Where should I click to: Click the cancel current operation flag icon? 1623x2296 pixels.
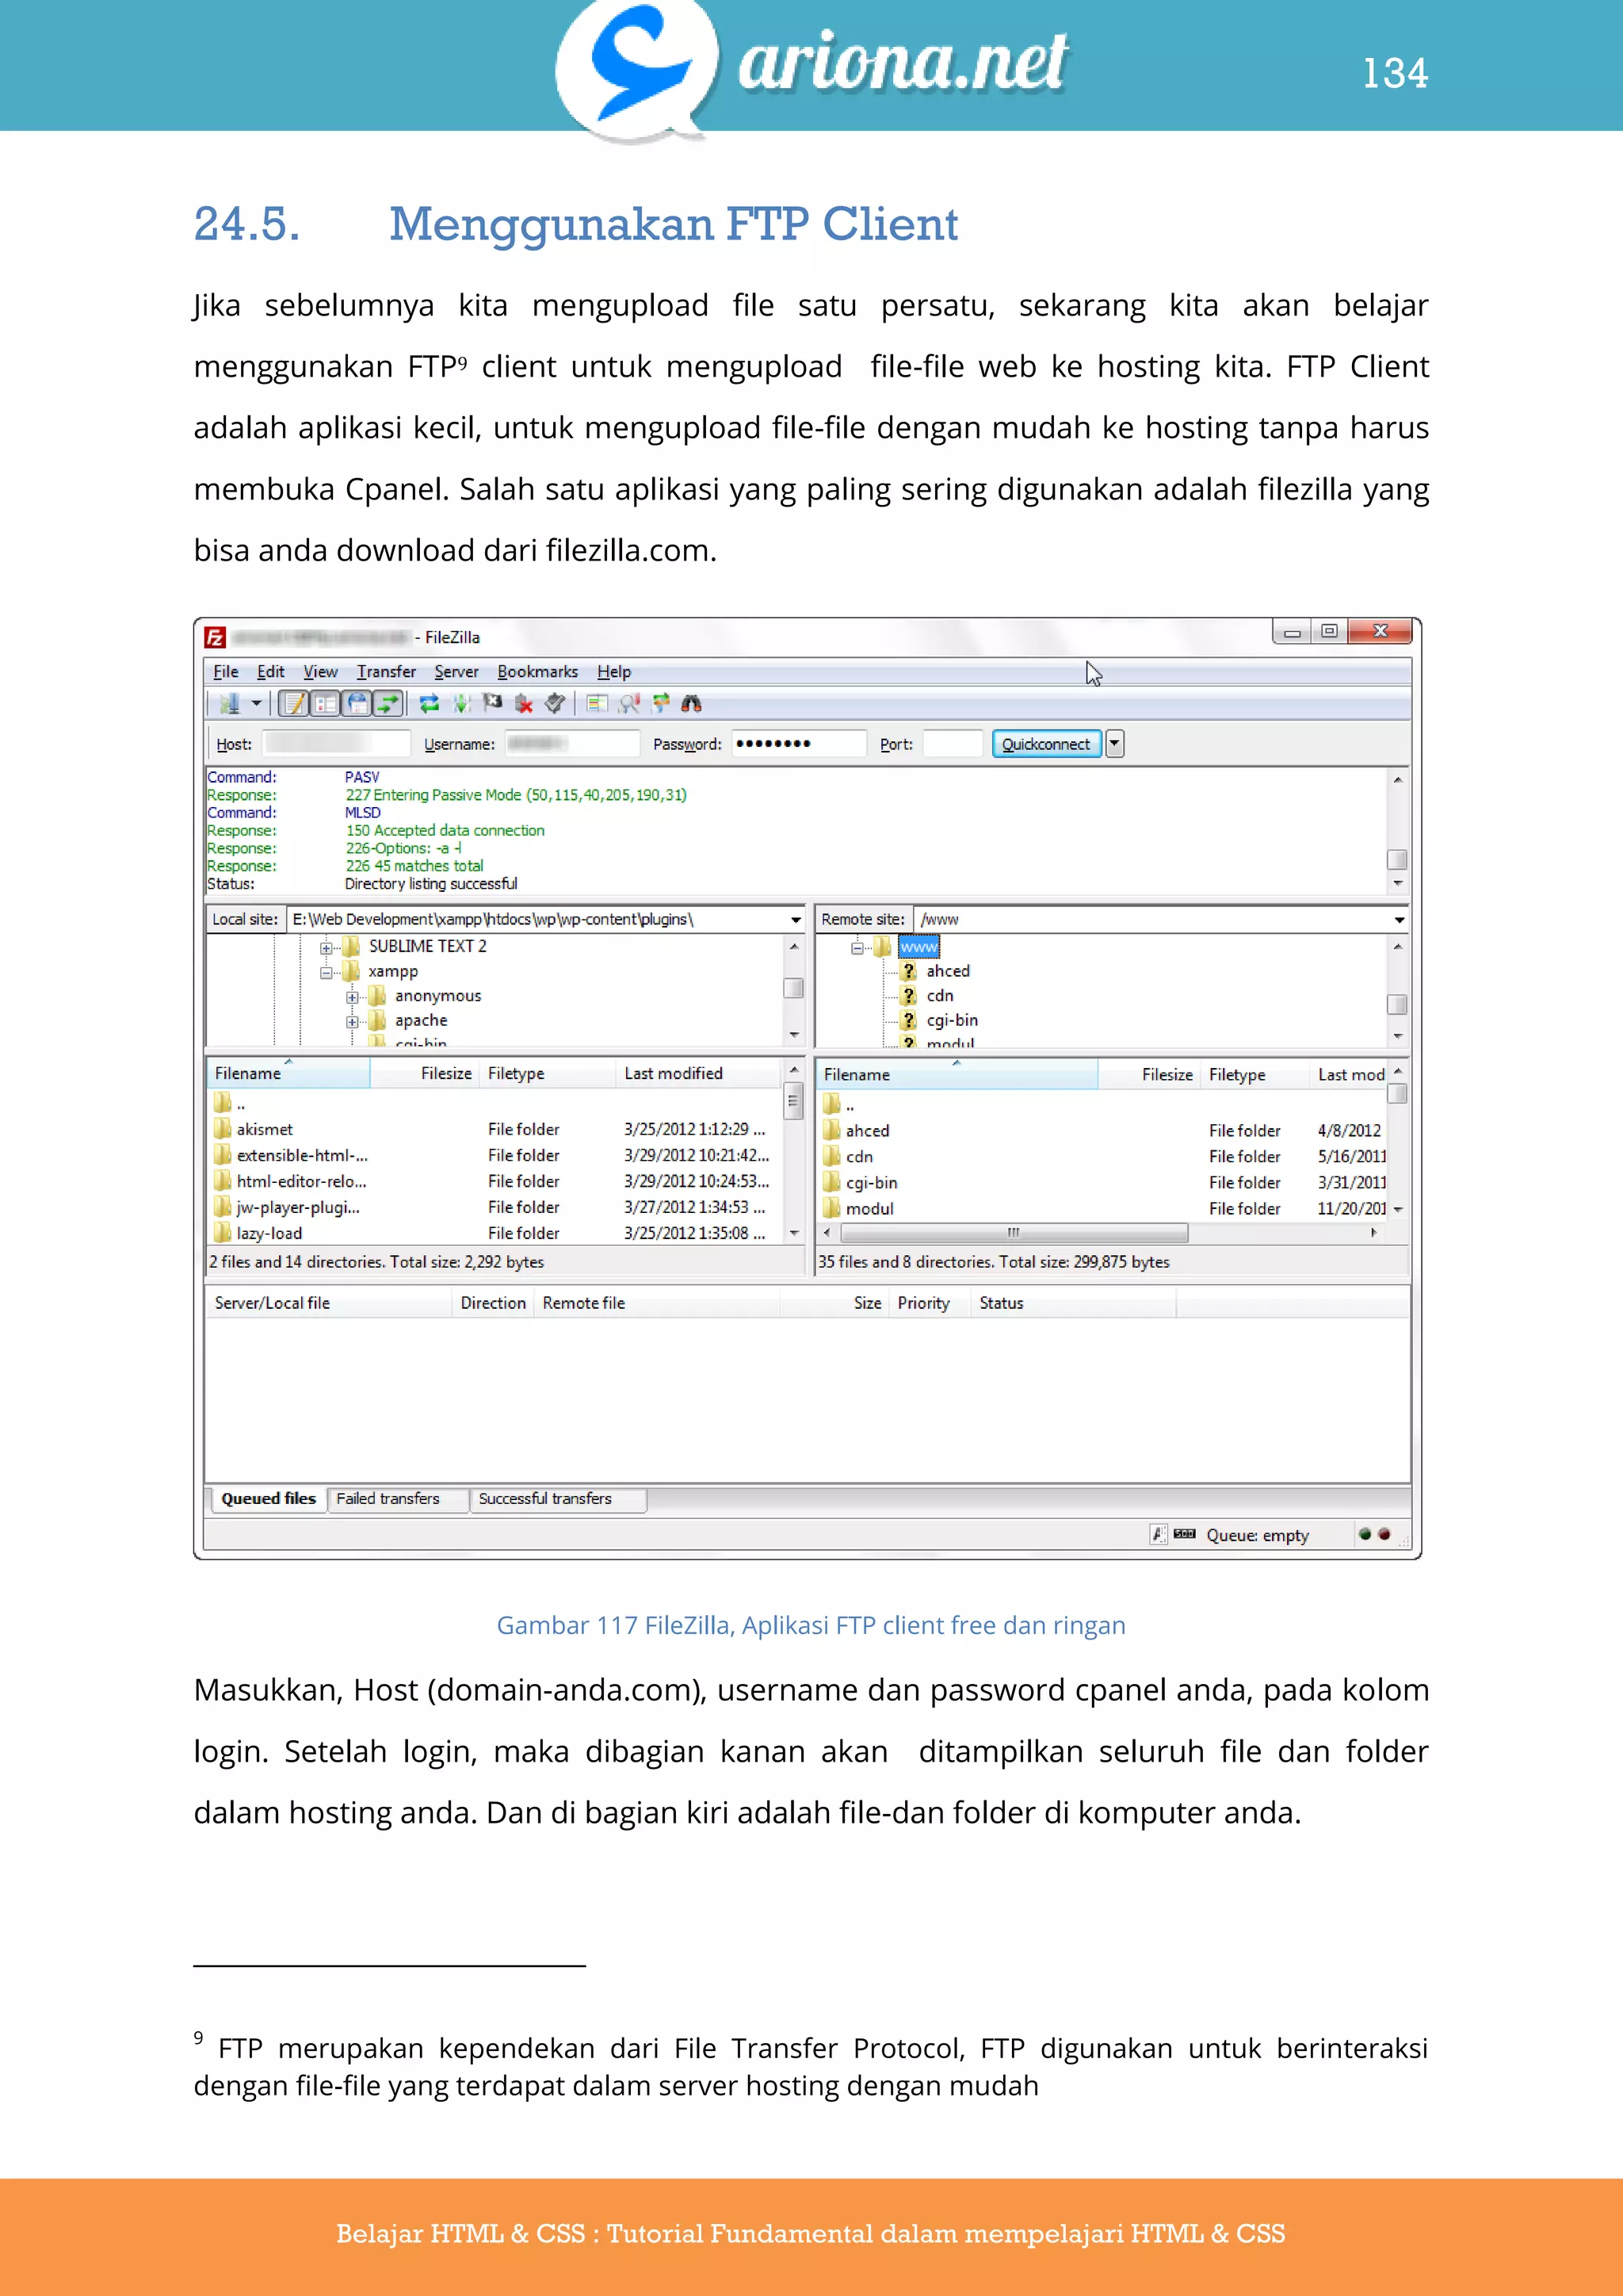click(x=491, y=704)
